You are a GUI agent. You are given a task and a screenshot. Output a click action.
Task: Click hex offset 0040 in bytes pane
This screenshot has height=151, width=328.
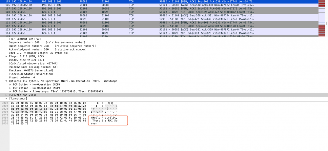click(x=4, y=115)
